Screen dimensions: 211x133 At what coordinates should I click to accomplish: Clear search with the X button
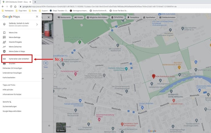point(48,17)
